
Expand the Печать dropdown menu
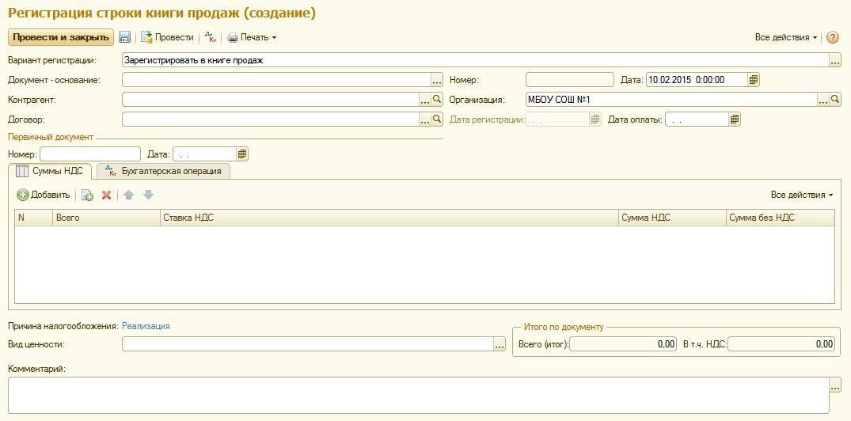(253, 37)
